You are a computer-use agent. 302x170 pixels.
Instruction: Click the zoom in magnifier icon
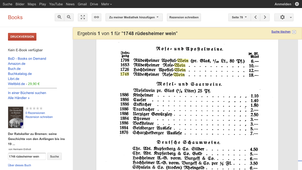tap(60, 17)
